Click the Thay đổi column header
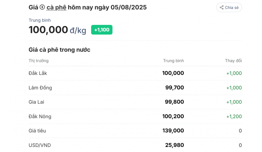This screenshot has height=152, width=262. (233, 61)
